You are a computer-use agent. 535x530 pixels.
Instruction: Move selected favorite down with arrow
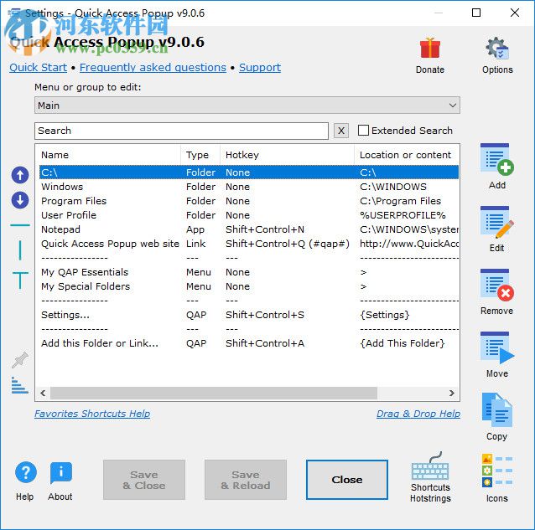[20, 200]
